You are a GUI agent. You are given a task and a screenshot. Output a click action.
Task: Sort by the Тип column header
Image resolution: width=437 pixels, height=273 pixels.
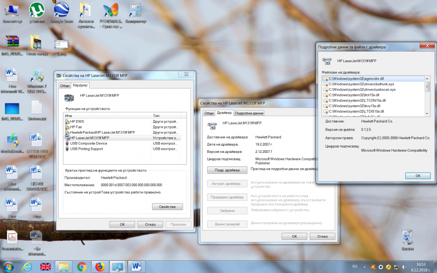tap(166, 116)
